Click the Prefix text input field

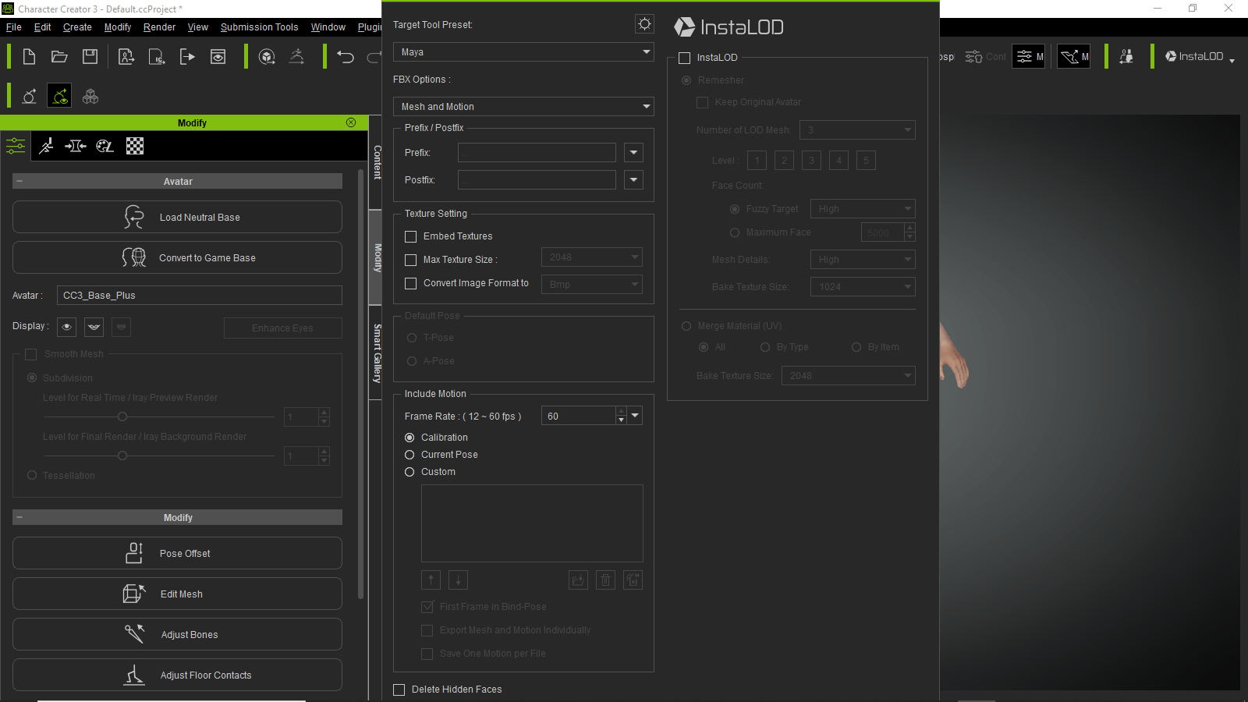click(537, 153)
